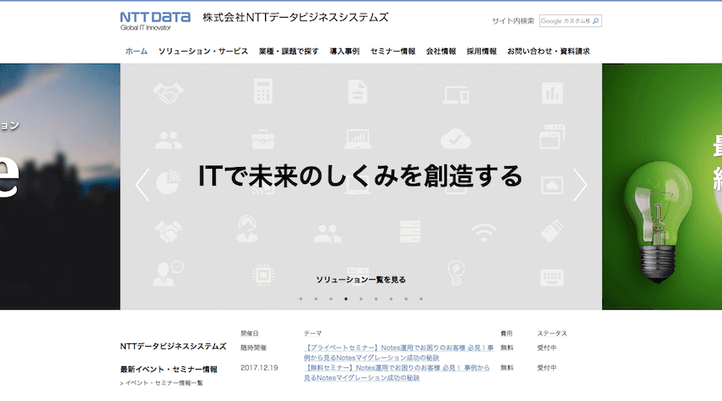Open 業種・課題で探す menu
Image resolution: width=722 pixels, height=401 pixels.
[289, 51]
